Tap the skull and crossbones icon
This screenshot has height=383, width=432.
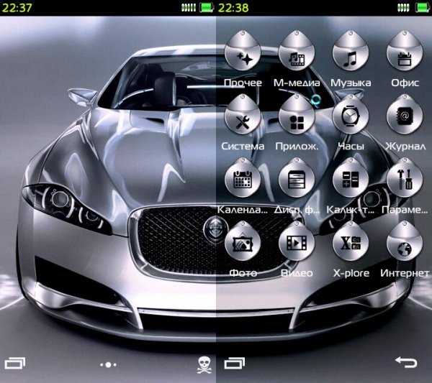(x=204, y=365)
